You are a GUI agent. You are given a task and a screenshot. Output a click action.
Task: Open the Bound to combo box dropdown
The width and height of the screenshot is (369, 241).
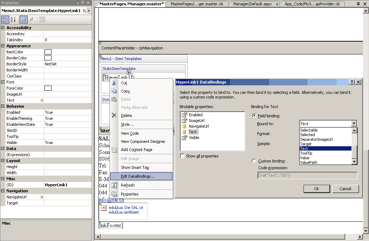(x=354, y=124)
